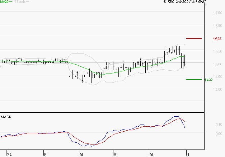Click the MA20 legend label

click(x=4, y=2)
